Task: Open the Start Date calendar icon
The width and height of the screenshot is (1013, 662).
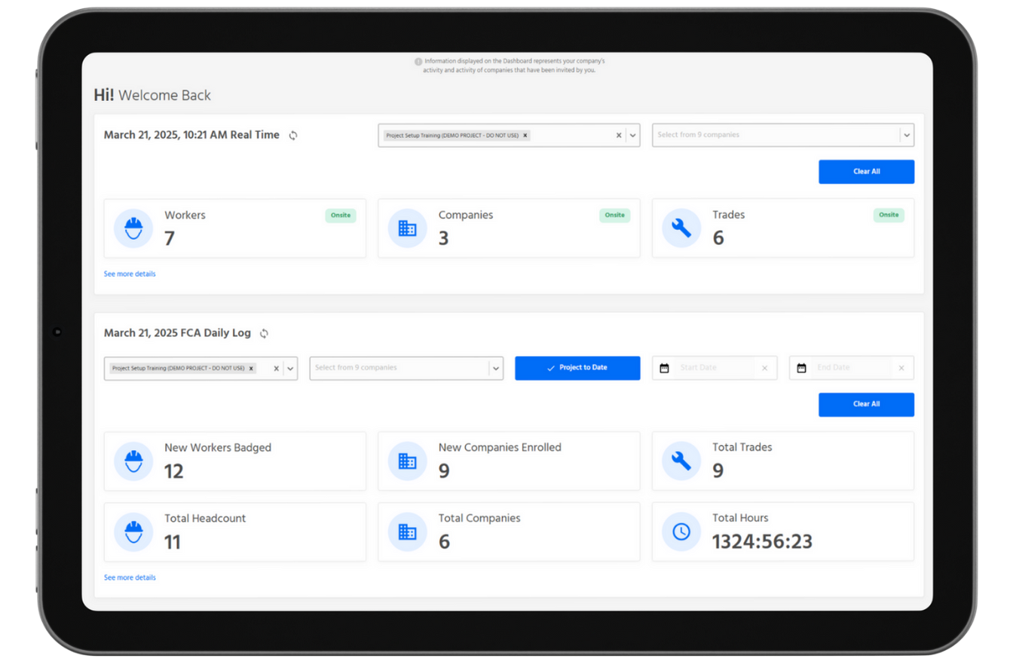Action: point(664,368)
